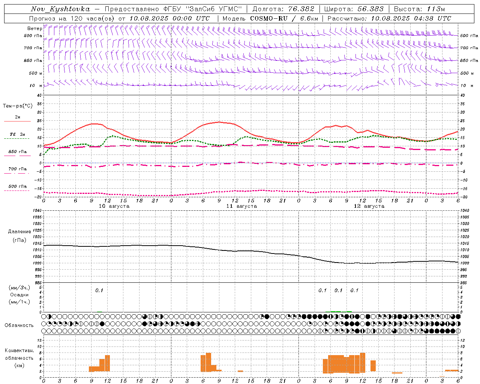This screenshot has height=384, width=480.
Task: Select the computed timestamp '10.08.2025 04:38 UTC'
Action: click(x=411, y=18)
